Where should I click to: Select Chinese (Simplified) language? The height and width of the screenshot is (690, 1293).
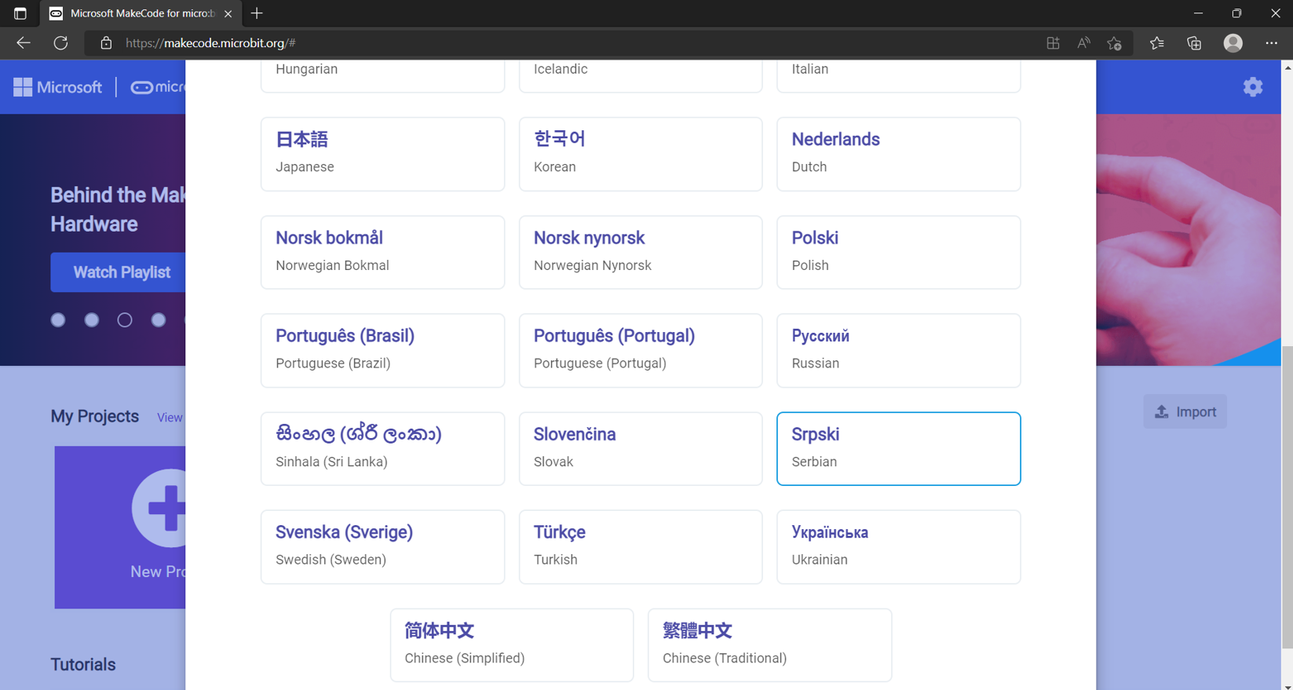coord(511,644)
